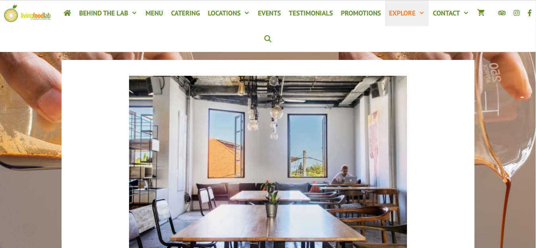Open the Instagram icon link
This screenshot has width=536, height=248.
click(x=516, y=13)
